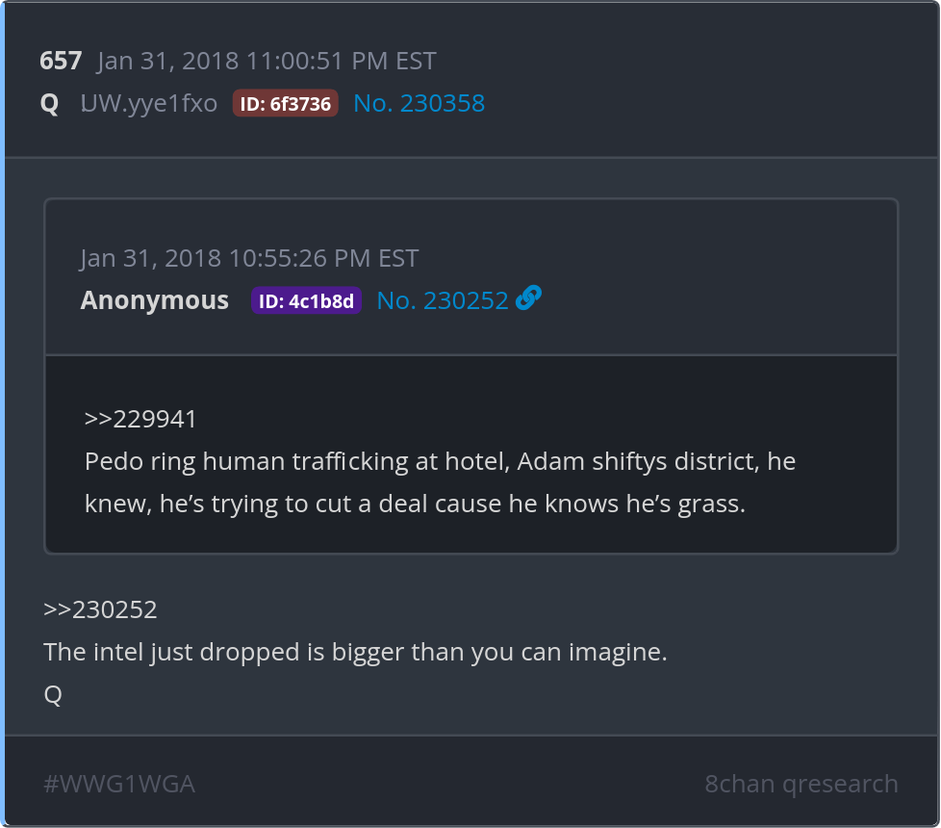This screenshot has width=941, height=828.
Task: Click the chain link icon beside No. 230252
Action: point(528,299)
